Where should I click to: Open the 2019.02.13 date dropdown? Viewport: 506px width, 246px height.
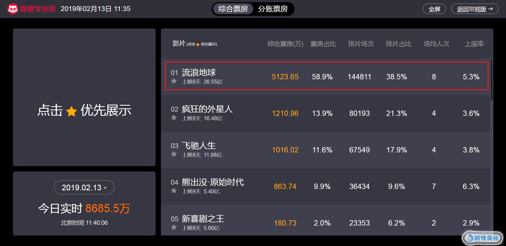coord(84,187)
